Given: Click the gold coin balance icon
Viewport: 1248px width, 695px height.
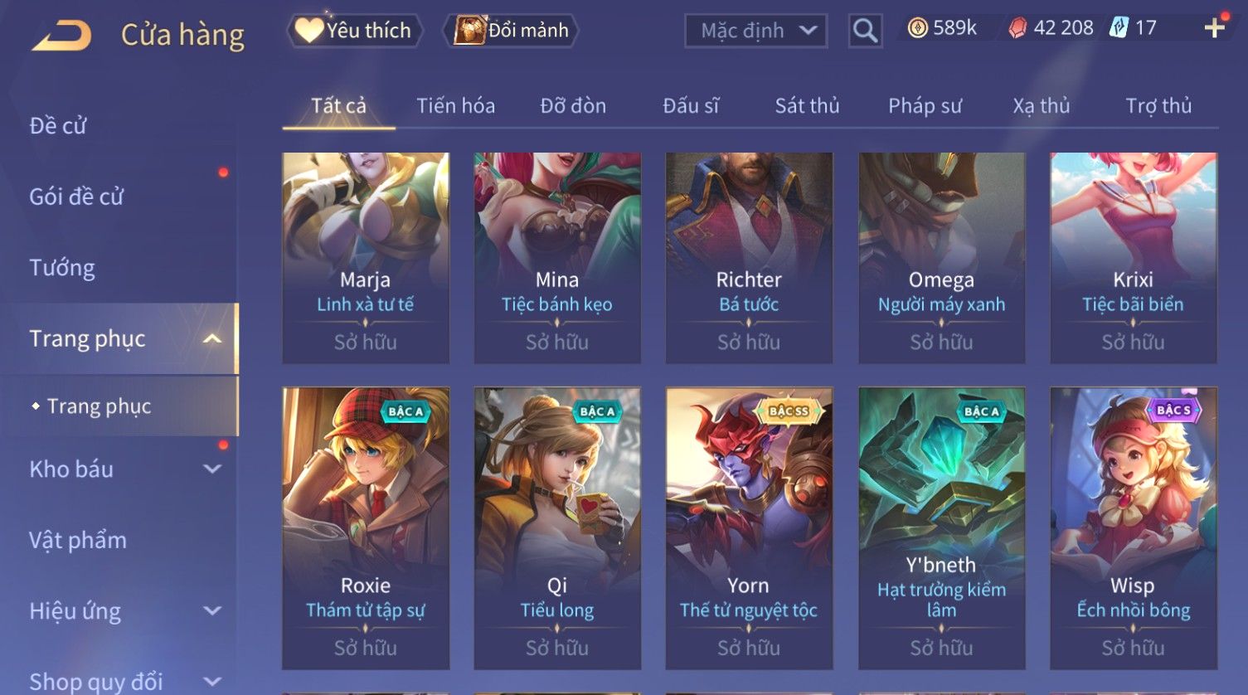Looking at the screenshot, I should point(917,28).
